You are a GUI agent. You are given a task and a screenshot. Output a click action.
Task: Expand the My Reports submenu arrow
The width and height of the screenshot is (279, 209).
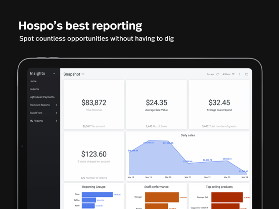coord(57,121)
